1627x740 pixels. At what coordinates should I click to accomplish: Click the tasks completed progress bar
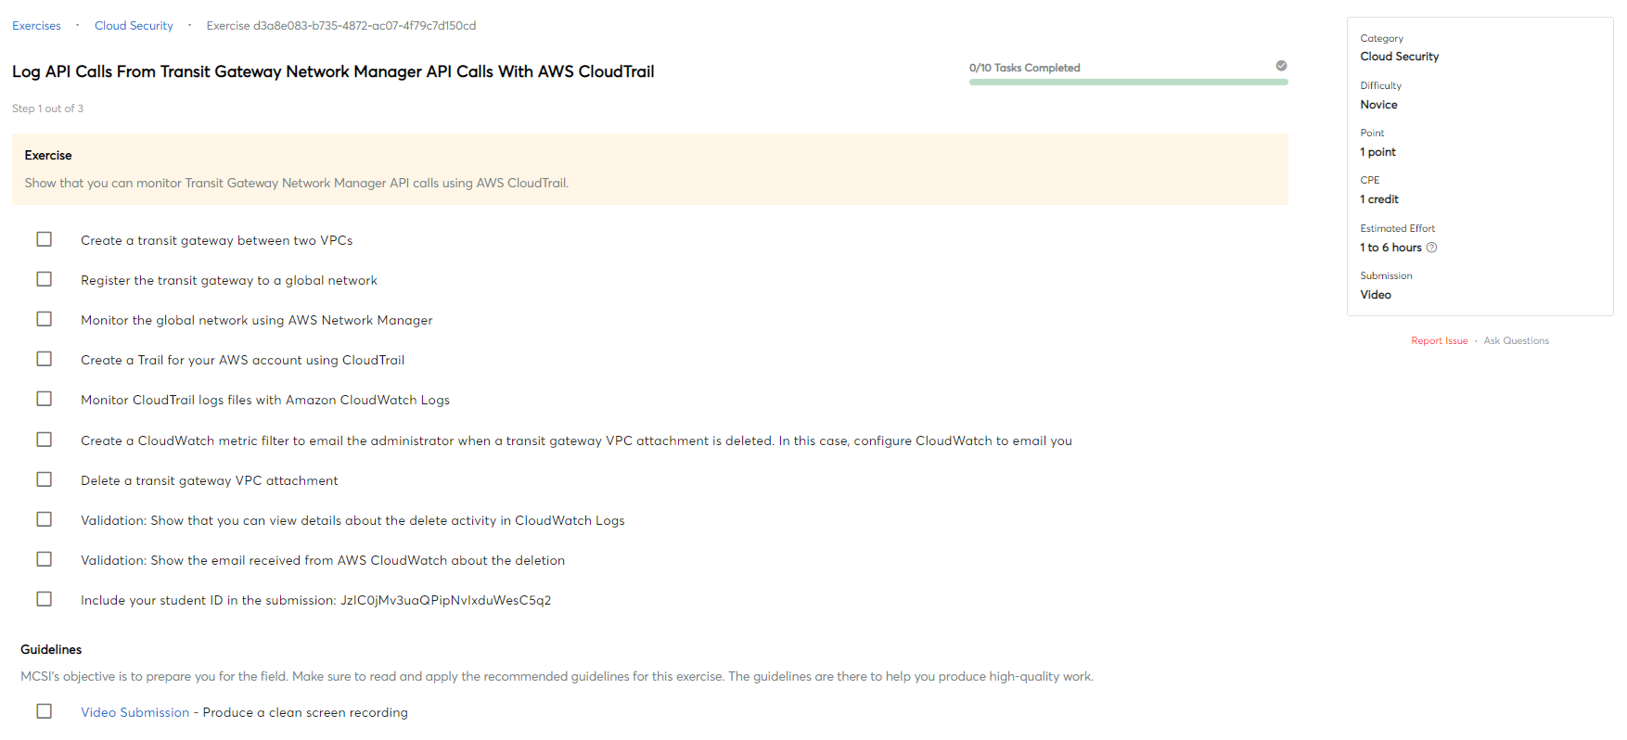coord(1128,83)
